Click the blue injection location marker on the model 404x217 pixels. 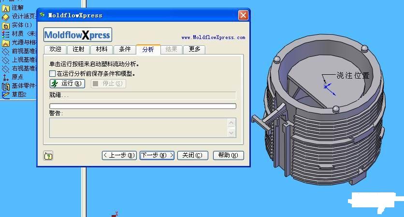pyautogui.click(x=326, y=87)
